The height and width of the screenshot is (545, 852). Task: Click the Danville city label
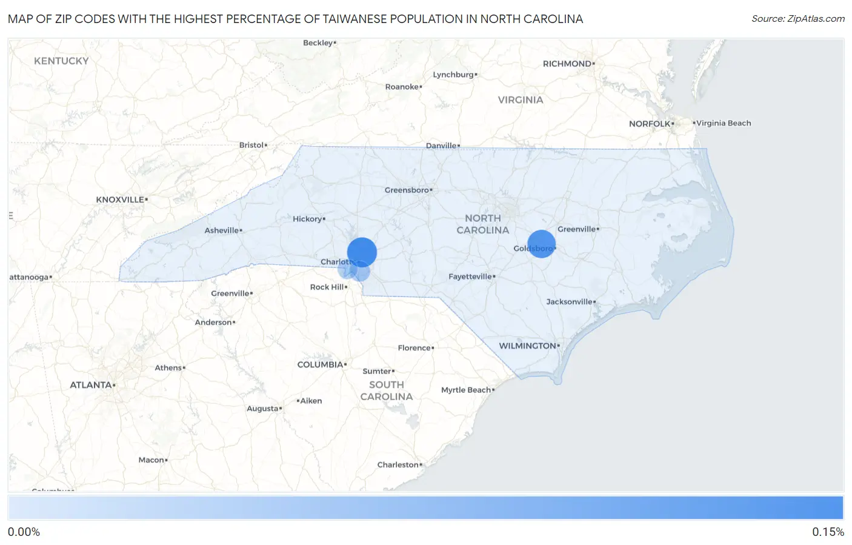coord(441,145)
